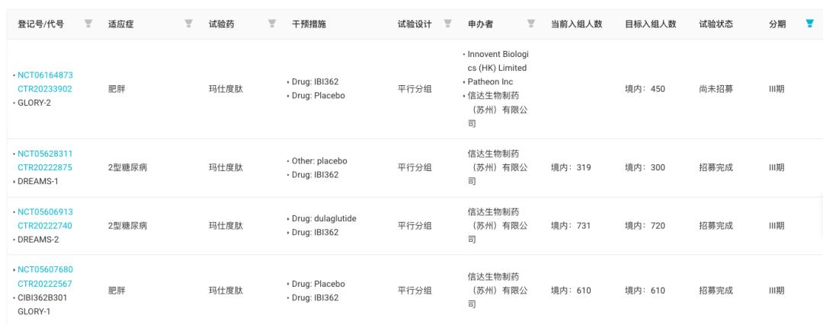Open trial link CTR20222567
The width and height of the screenshot is (823, 324).
pyautogui.click(x=45, y=284)
